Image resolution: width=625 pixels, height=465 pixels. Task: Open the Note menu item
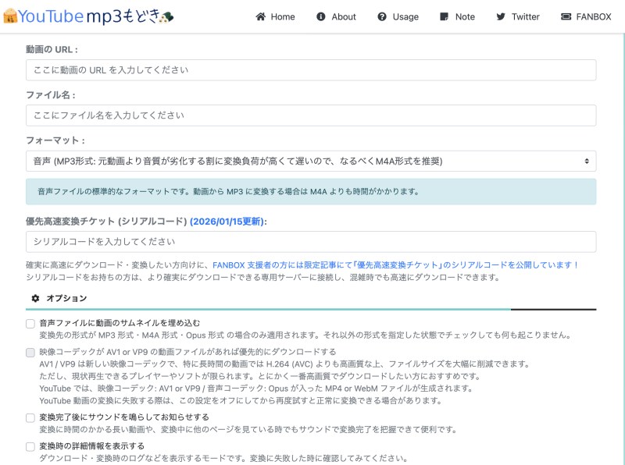click(457, 16)
